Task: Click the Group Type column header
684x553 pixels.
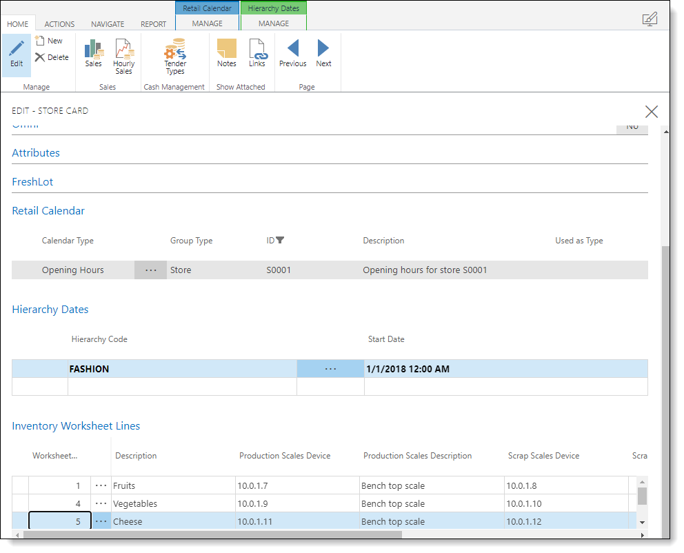Action: point(191,241)
